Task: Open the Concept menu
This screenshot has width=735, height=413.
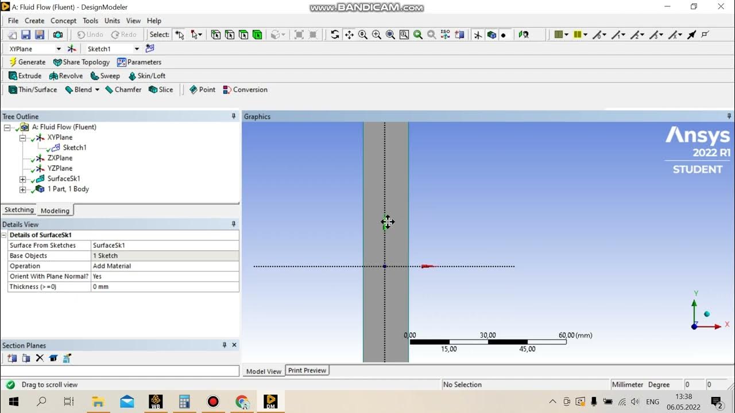Action: coord(63,21)
